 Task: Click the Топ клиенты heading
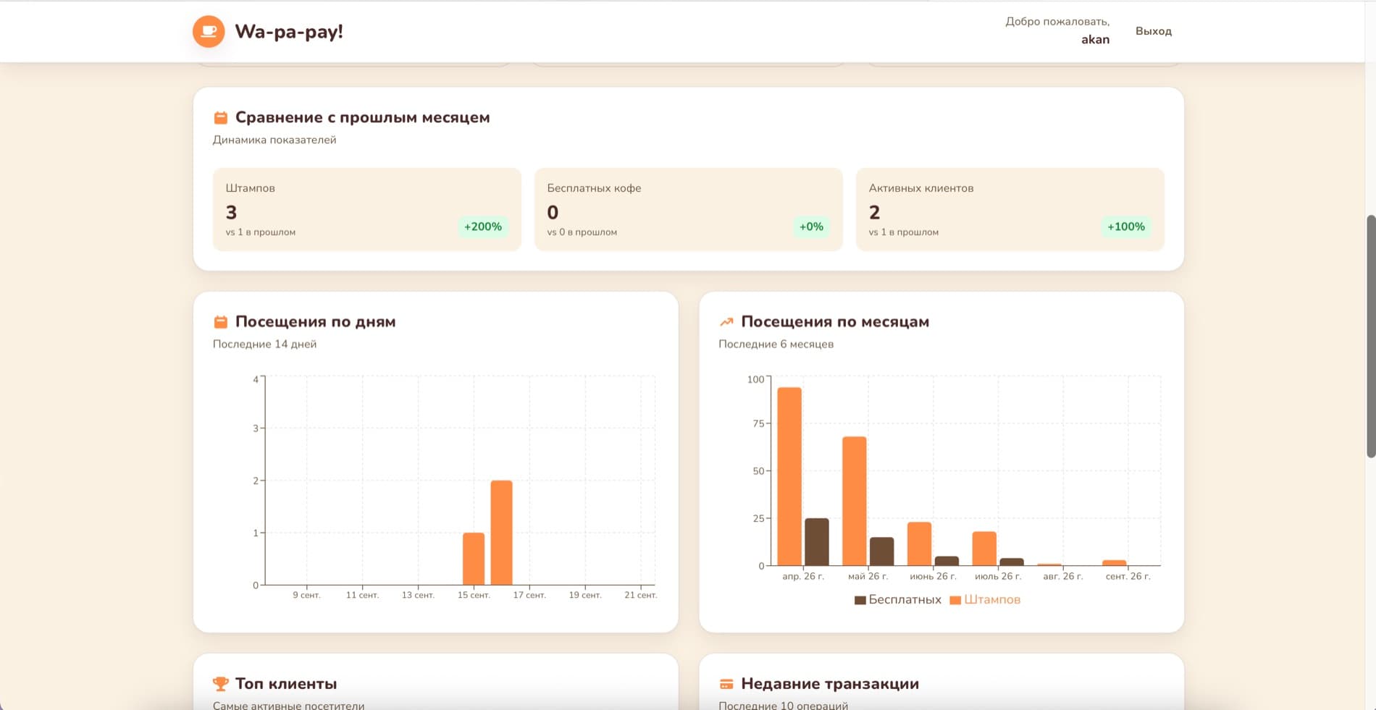click(x=286, y=684)
